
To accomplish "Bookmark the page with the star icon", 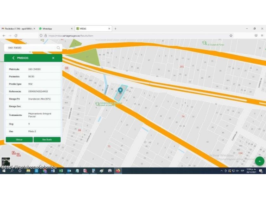I will click(231, 36).
